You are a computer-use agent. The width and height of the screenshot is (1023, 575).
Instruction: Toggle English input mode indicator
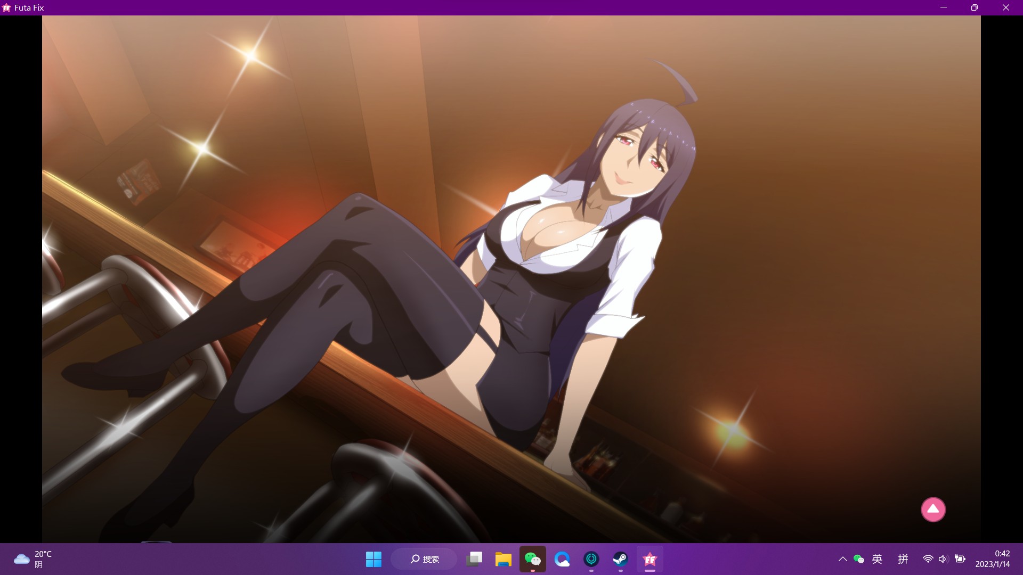tap(878, 559)
